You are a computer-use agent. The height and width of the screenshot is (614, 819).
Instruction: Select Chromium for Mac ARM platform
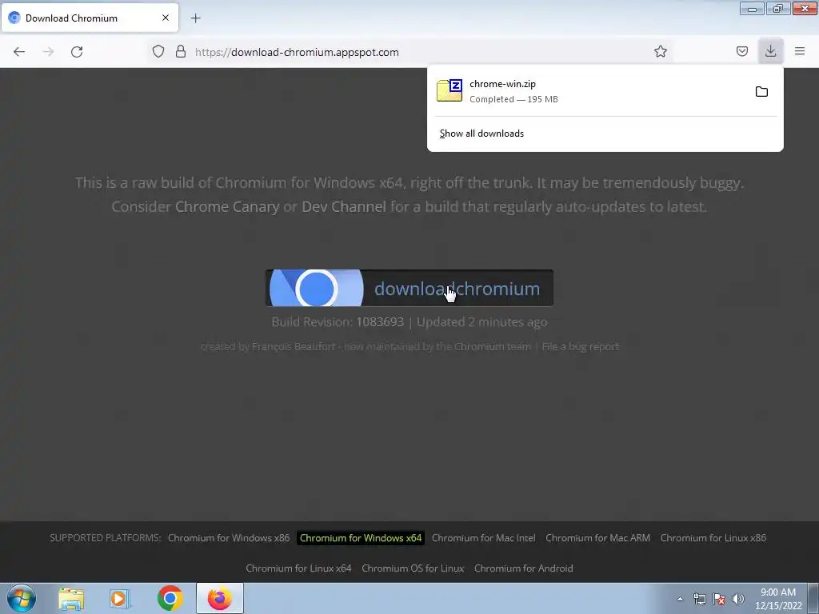598,538
